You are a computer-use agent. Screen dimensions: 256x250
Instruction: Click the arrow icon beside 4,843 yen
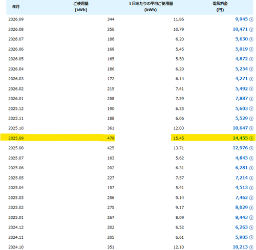coord(251,158)
